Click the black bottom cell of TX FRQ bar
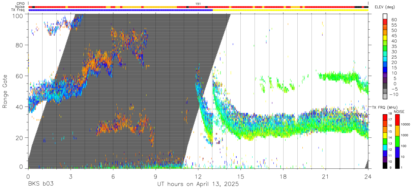 [x=385, y=166]
